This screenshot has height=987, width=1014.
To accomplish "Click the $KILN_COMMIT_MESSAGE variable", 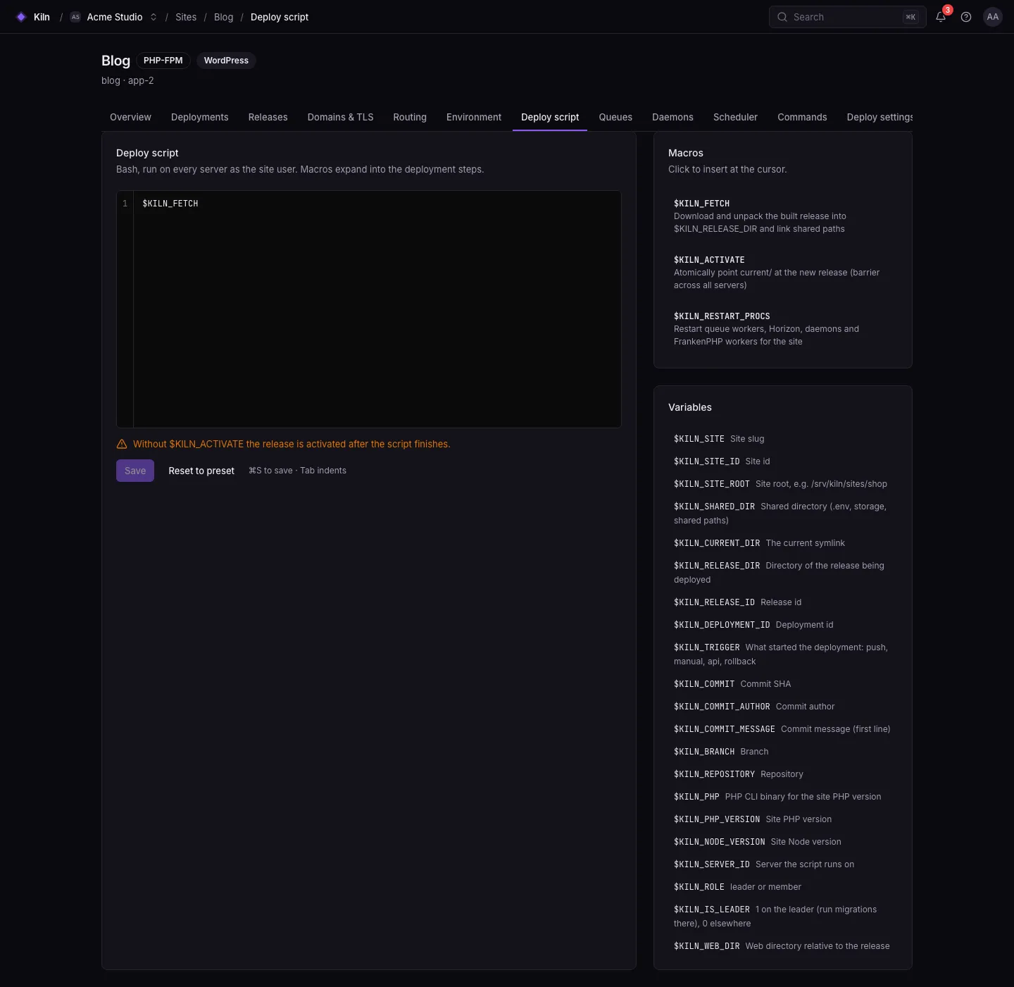I will 783,729.
